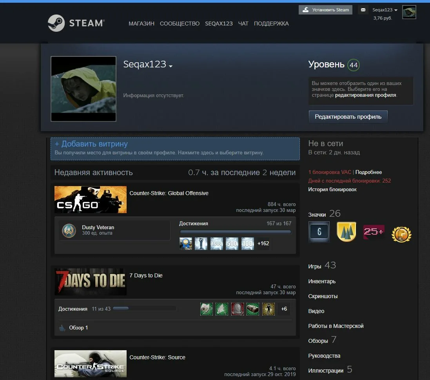Open the pink 25+ badge

[374, 232]
